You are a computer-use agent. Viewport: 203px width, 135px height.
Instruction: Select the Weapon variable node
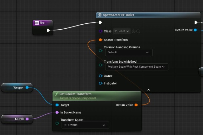tap(17, 88)
